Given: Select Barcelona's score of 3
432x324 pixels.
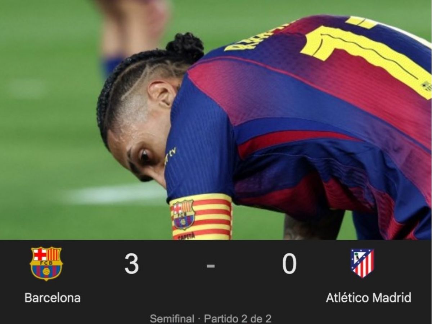Looking at the screenshot, I should tap(132, 264).
